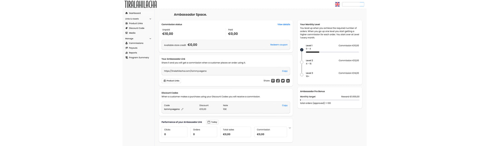Open Dashboard from the sidebar
The height and width of the screenshot is (146, 488).
135,13
